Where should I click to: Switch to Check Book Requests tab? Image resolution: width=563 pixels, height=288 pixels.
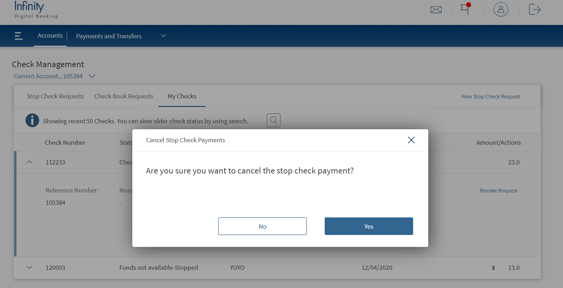coord(124,96)
